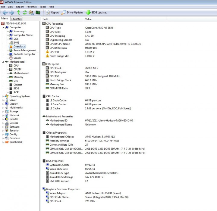Select Summary in the tree
The height and width of the screenshot is (211, 217).
tap(19, 31)
